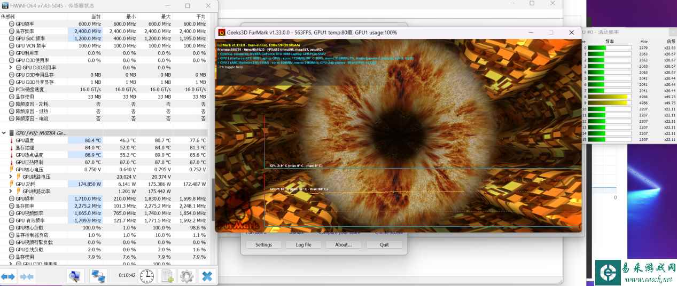This screenshot has width=677, height=286.
Task: Close sensors with blue X icon
Action: (207, 276)
